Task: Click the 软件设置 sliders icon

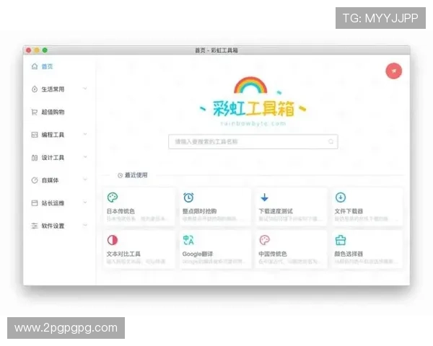Action: coord(35,226)
